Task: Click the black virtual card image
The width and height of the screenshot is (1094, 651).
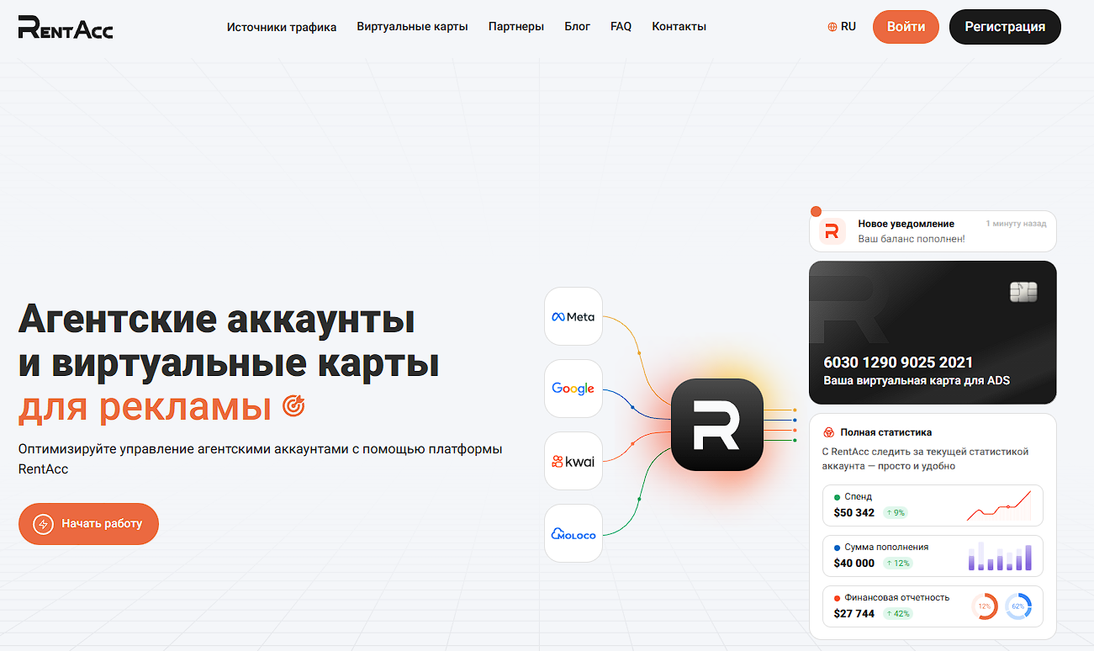Action: point(933,332)
